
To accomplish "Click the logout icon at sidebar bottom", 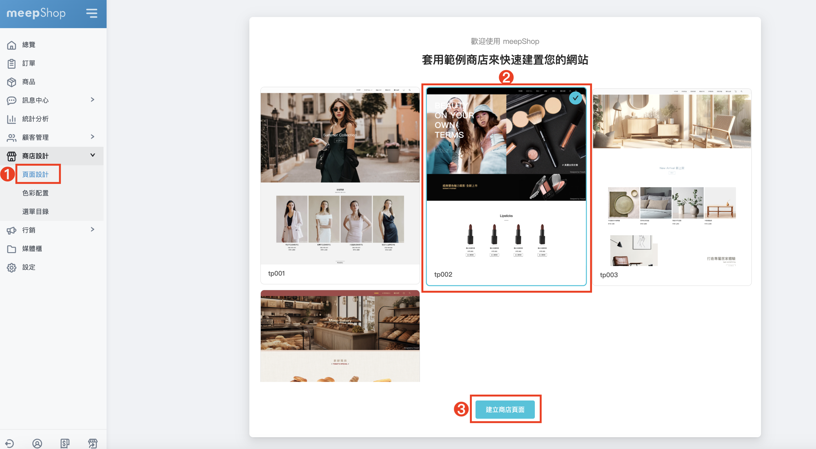I will tap(10, 443).
